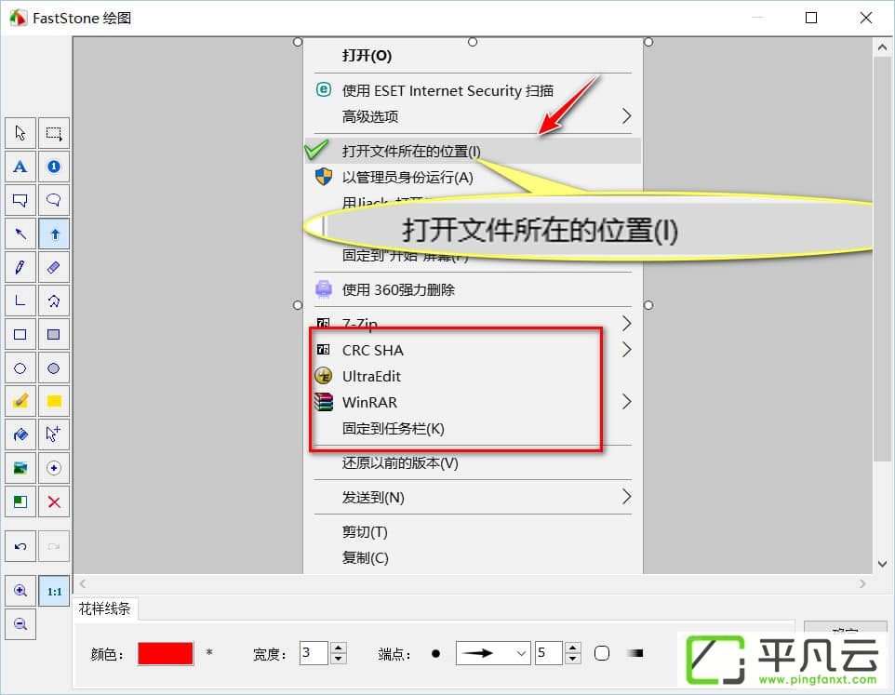895x695 pixels.
Task: Decrease the line width stepper
Action: [x=339, y=659]
